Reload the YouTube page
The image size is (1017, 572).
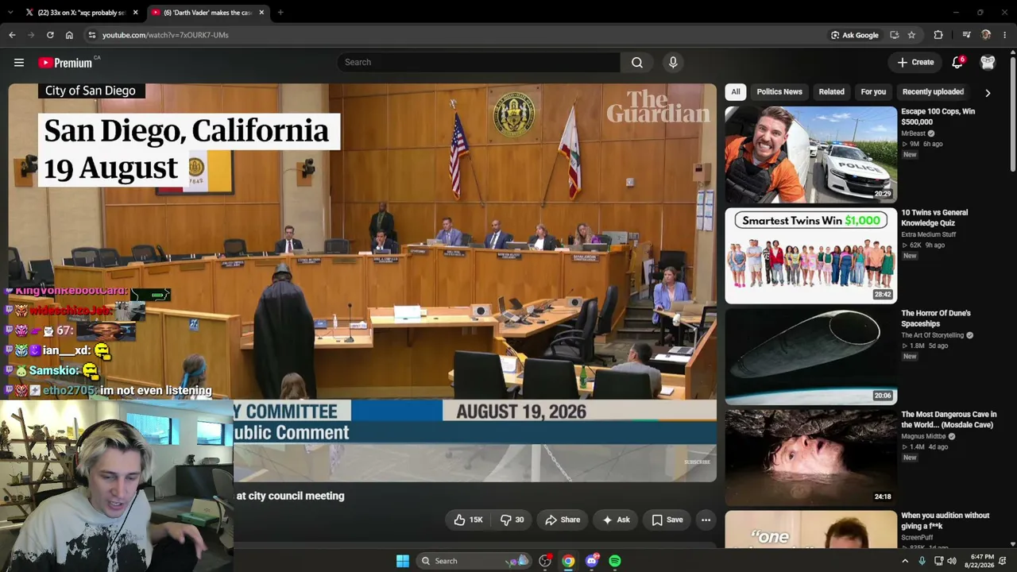click(50, 35)
